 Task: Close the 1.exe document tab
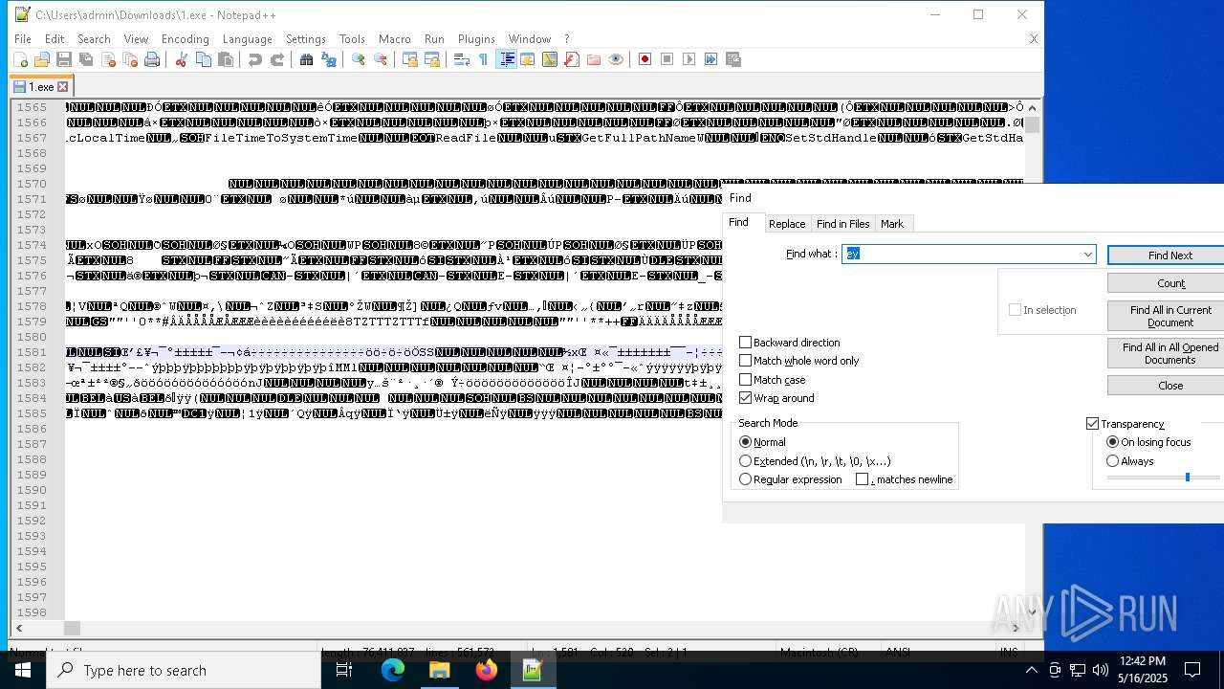point(63,87)
